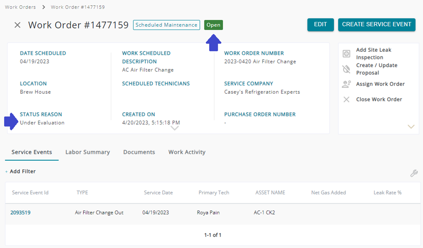Click the Create / Update Proposal icon
Image resolution: width=423 pixels, height=248 pixels.
pos(346,69)
